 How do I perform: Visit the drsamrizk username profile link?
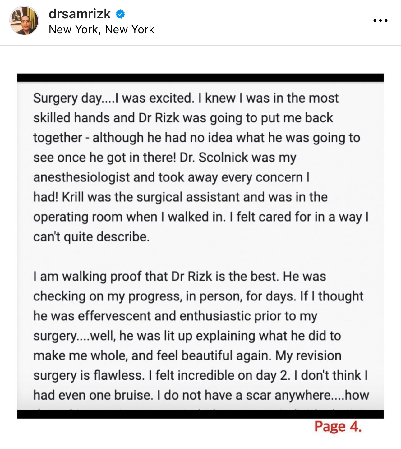80,14
